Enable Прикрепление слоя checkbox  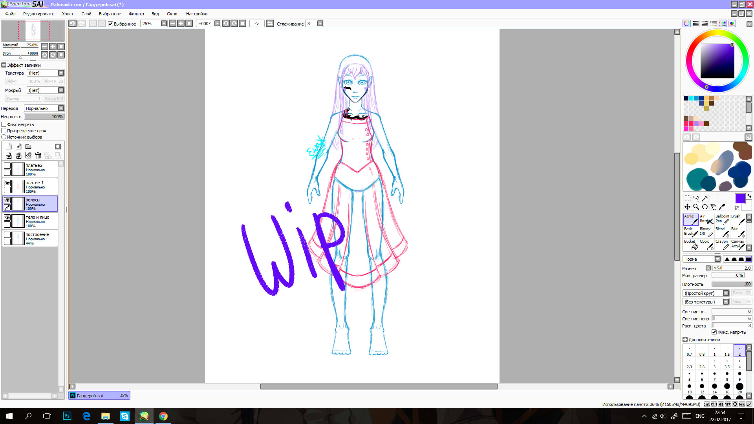[4, 131]
